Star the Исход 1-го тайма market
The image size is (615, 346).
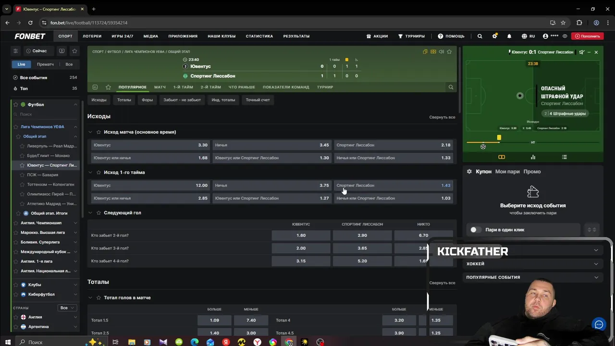coord(98,173)
